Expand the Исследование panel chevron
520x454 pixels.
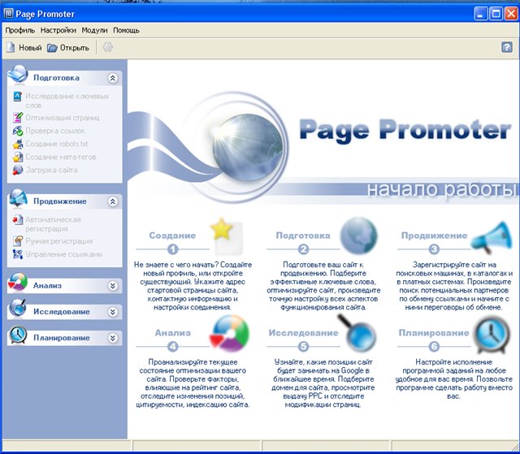click(113, 312)
